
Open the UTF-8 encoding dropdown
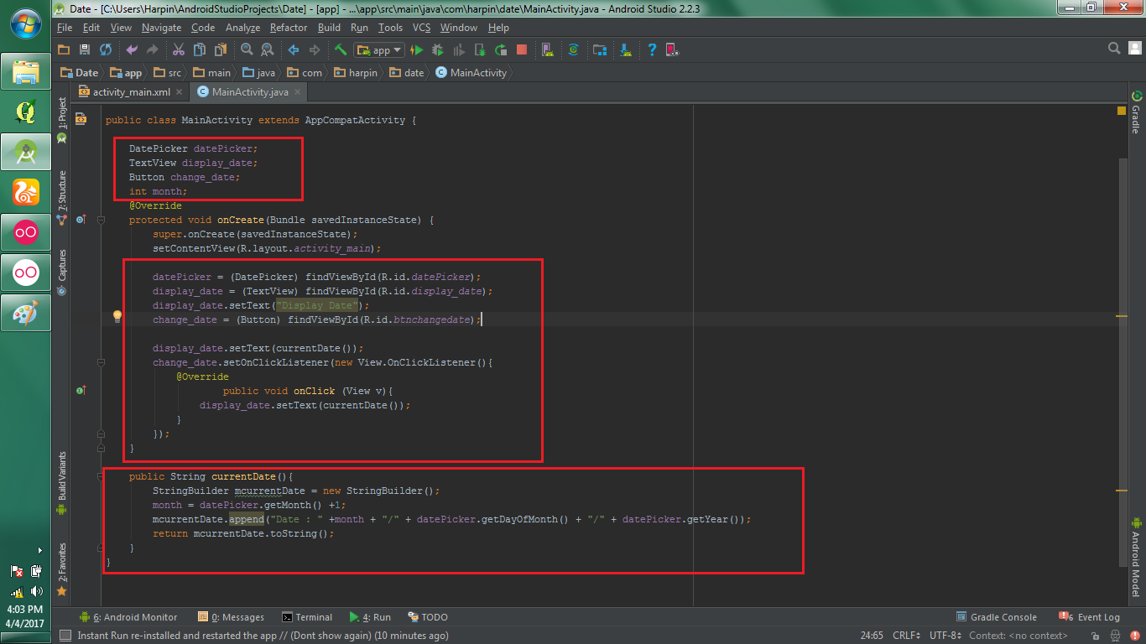pos(945,636)
